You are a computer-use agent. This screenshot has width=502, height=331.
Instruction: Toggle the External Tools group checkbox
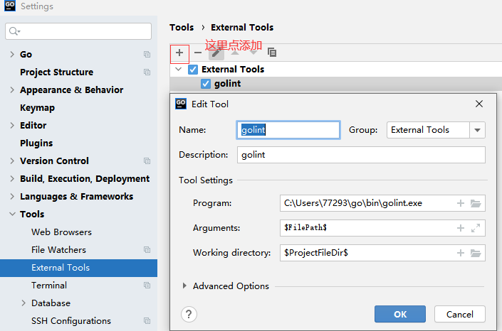pyautogui.click(x=193, y=70)
